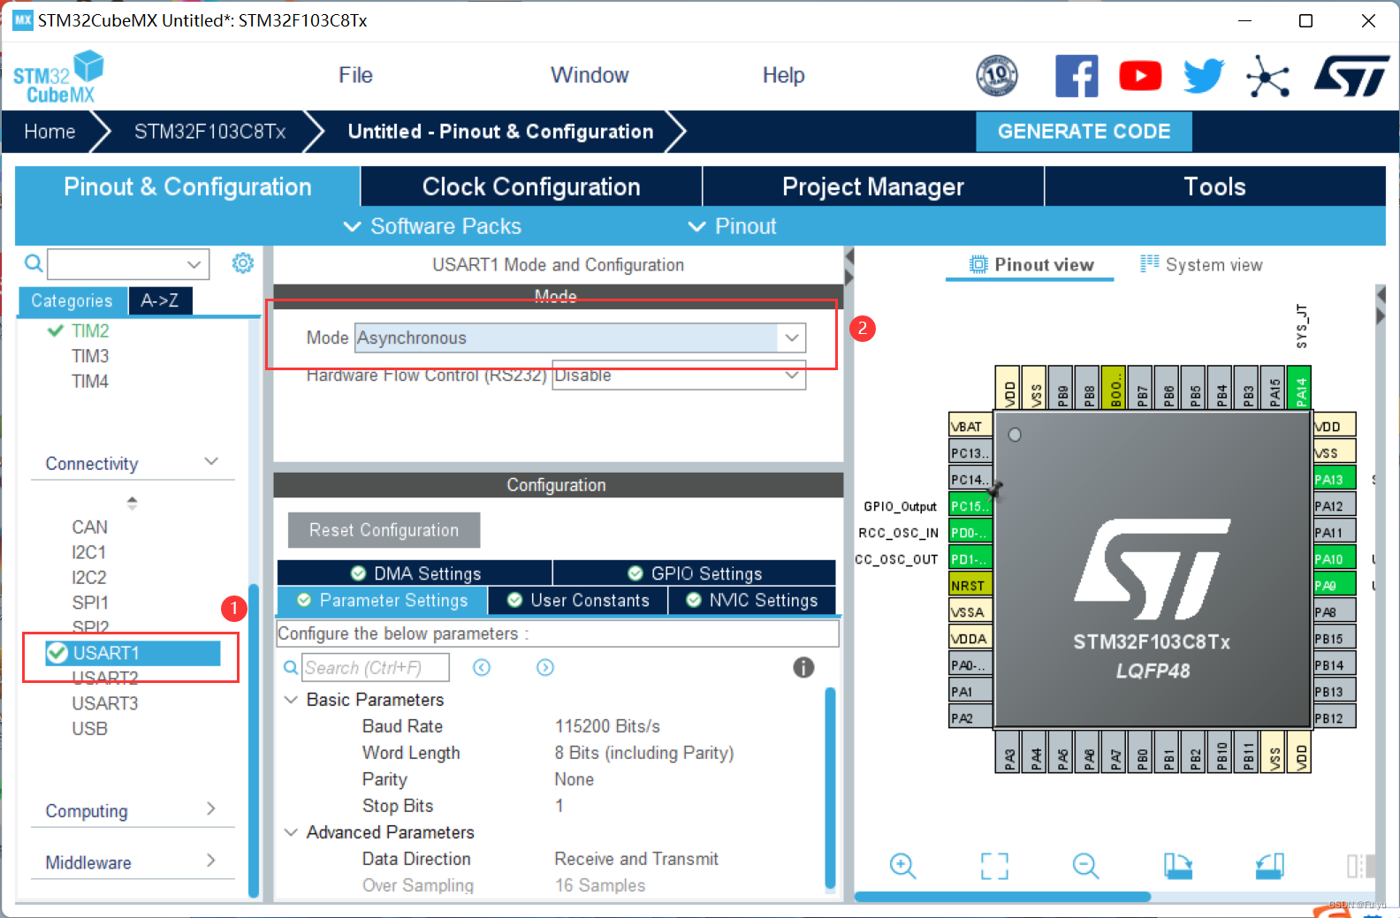The width and height of the screenshot is (1400, 918).
Task: Expand the Middleware category
Action: coord(211,861)
